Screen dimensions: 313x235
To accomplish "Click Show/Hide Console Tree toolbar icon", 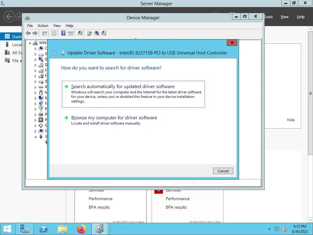I will click(45, 33).
